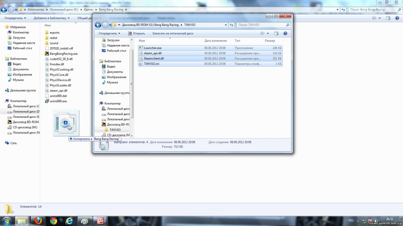
Task: Click Локальный диск (D:) breadcrumb segment
Action: [x=64, y=10]
